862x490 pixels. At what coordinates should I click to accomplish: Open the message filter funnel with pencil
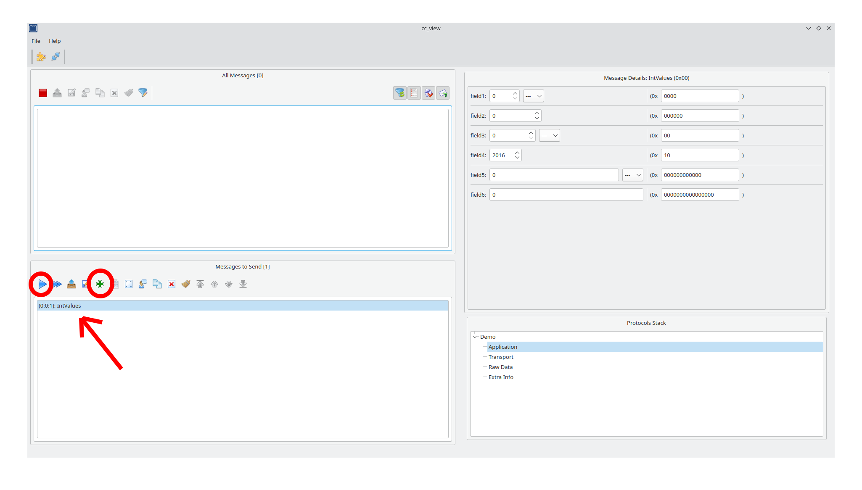(x=143, y=93)
